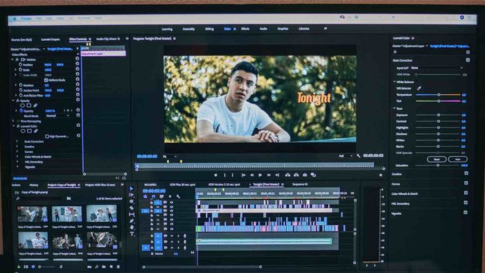Open the Input LUT dropdown
This screenshot has height=273, width=485.
tap(436, 68)
